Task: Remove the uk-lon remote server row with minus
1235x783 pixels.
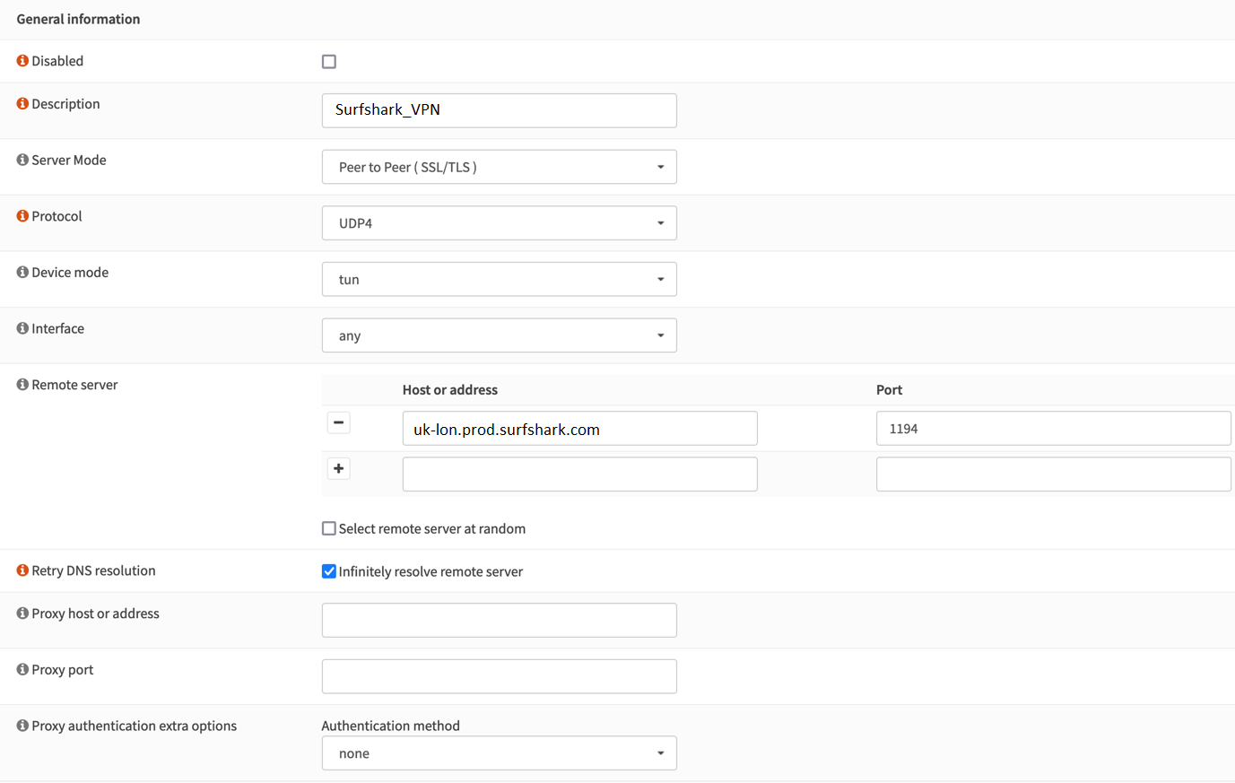Action: (338, 422)
